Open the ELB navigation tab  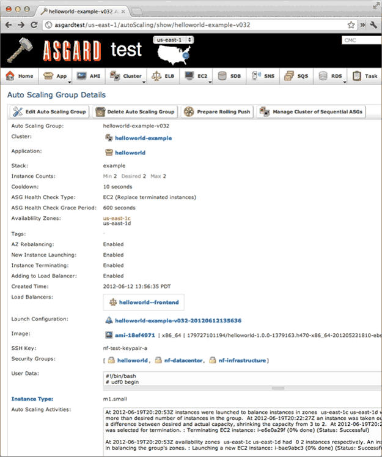(x=163, y=76)
